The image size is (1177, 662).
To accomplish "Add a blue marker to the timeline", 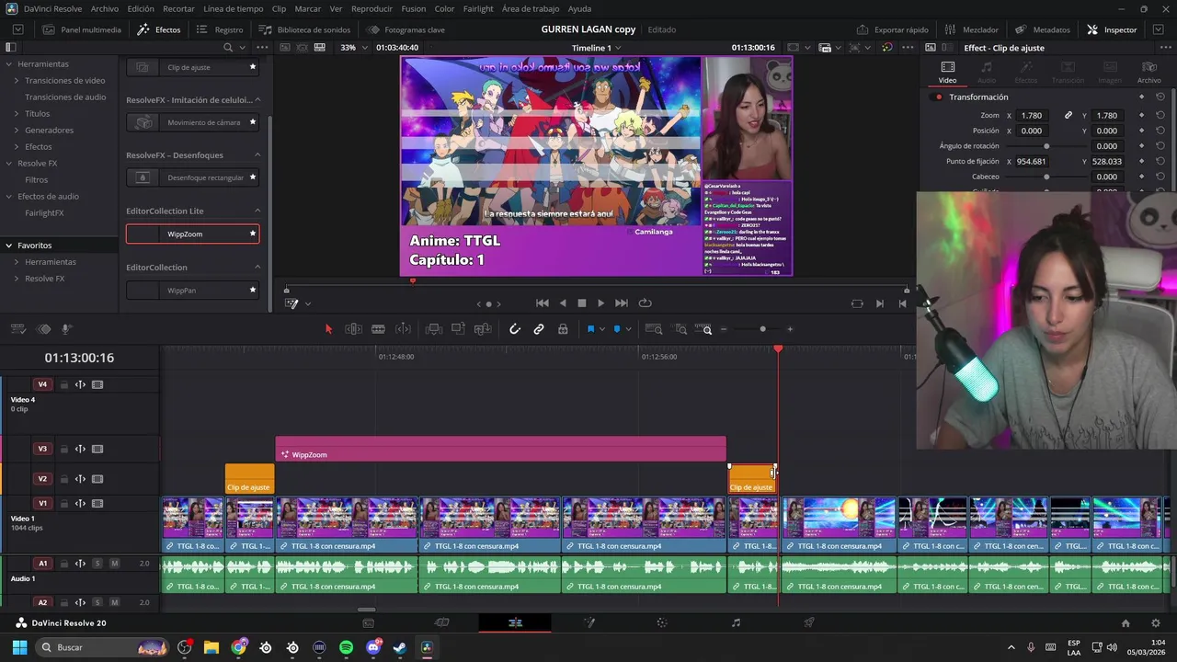I will point(617,329).
